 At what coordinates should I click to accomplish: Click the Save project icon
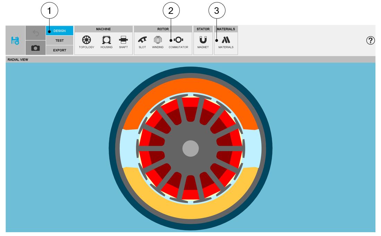[15, 40]
